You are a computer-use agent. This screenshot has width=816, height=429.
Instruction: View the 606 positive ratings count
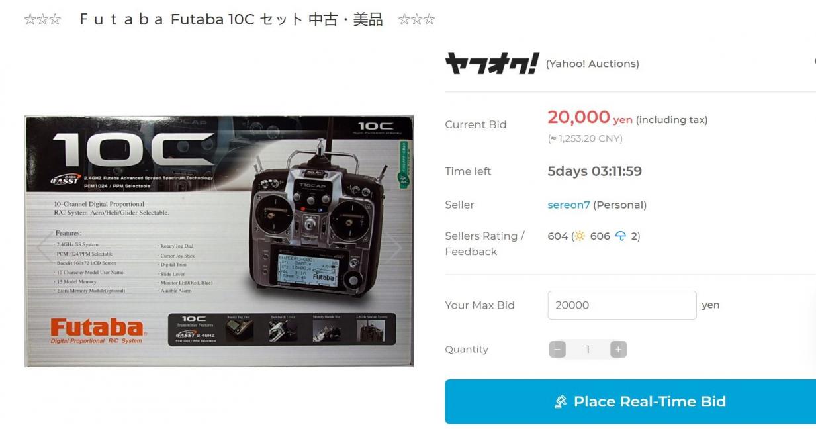click(x=600, y=236)
